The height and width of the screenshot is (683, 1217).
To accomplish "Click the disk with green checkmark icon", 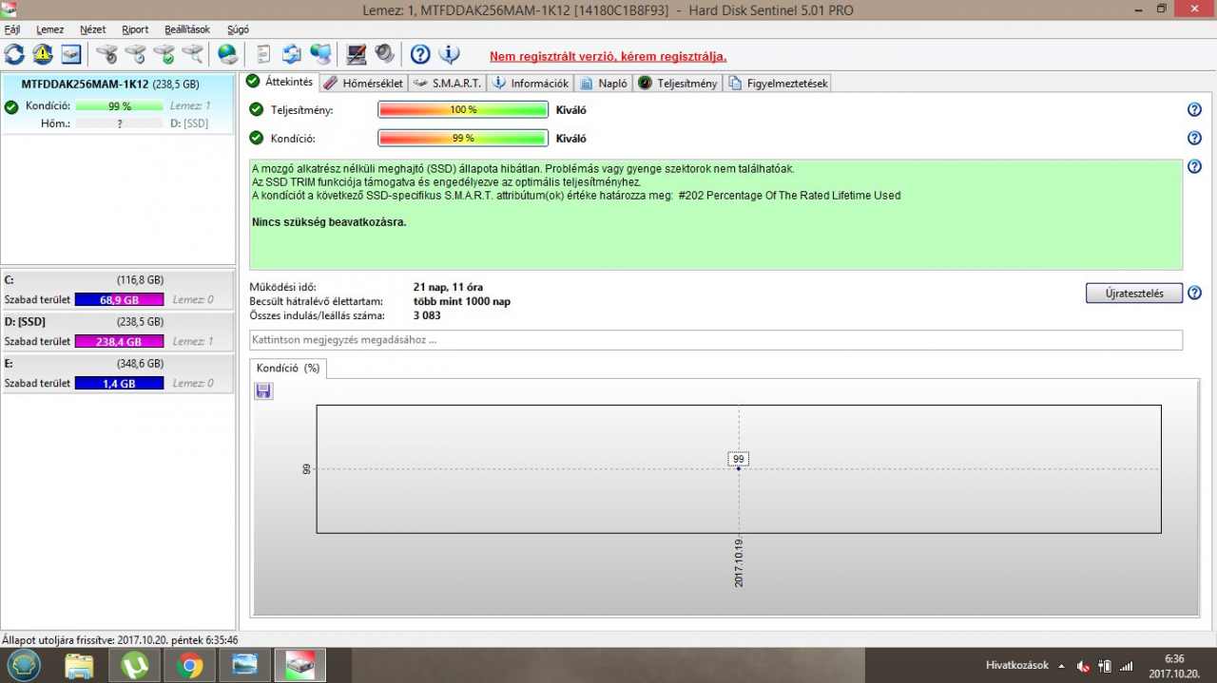I will (164, 54).
